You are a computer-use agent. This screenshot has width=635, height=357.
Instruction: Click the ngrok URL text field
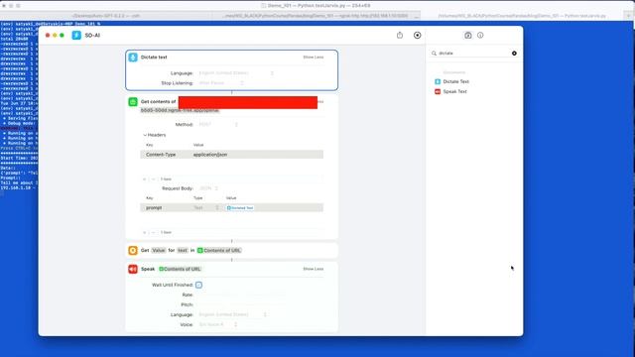(x=180, y=110)
